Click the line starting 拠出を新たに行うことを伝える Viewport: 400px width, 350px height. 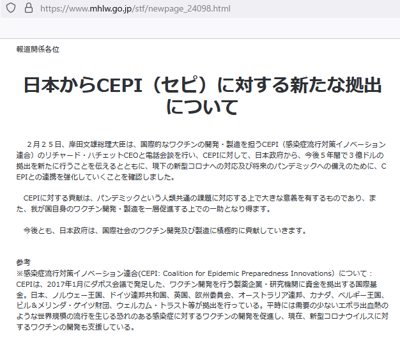[201, 166]
